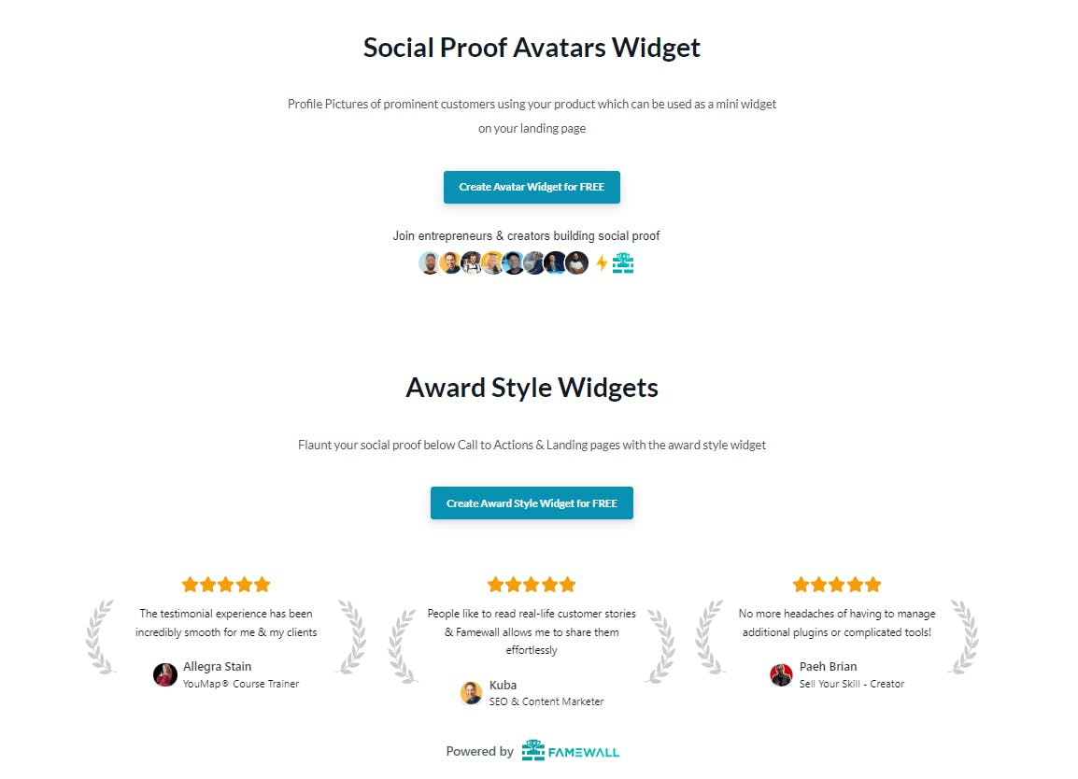Click the star rating above Kuba's testimonial

click(x=532, y=585)
